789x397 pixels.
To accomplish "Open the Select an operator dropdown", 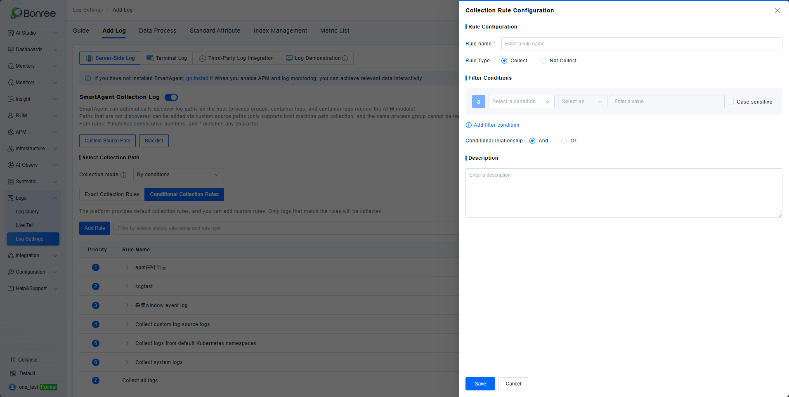I will [x=583, y=102].
